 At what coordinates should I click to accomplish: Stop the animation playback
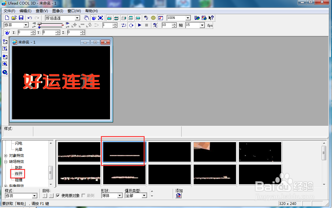tap(146, 25)
